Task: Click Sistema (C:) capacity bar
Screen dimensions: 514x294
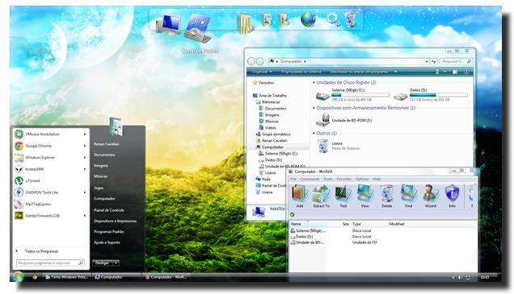Action: (x=360, y=95)
